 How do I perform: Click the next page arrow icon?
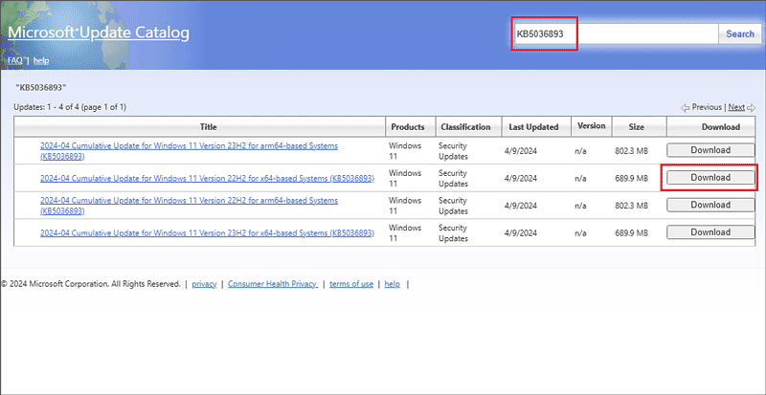point(752,107)
